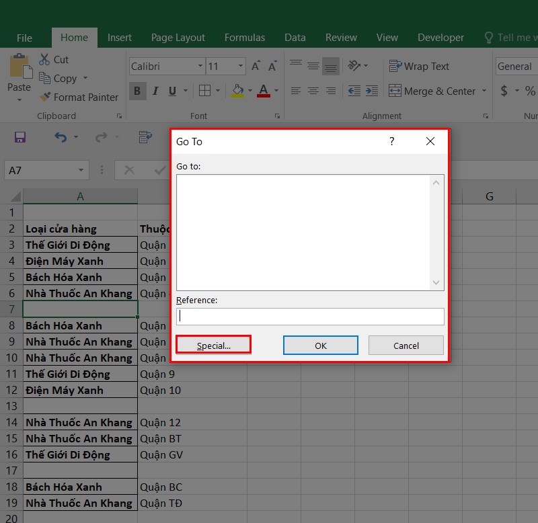Open the Paste options dropdown arrow

click(x=20, y=99)
